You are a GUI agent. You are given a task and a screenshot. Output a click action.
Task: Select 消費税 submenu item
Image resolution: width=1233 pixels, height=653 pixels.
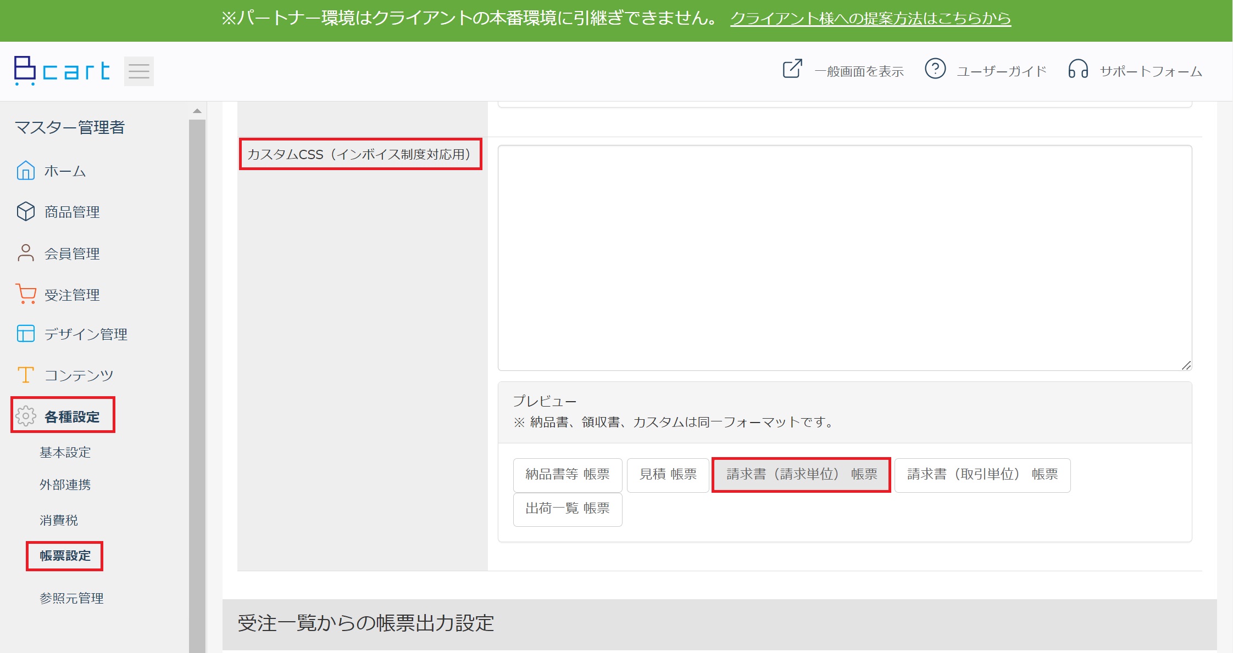point(58,520)
